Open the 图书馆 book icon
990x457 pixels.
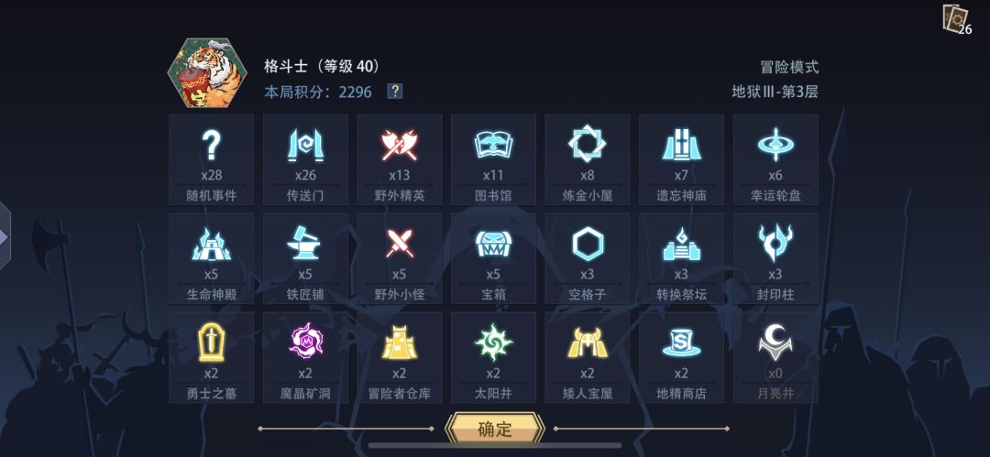click(x=493, y=146)
